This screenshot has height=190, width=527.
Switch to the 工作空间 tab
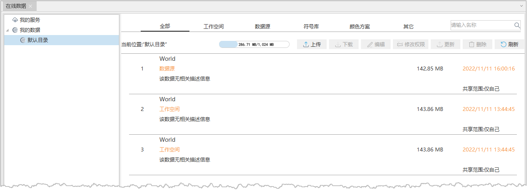coord(214,27)
